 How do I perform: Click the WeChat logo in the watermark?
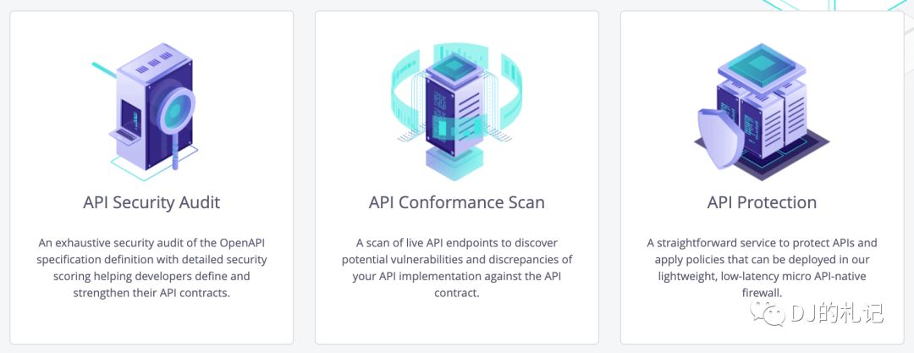[768, 313]
